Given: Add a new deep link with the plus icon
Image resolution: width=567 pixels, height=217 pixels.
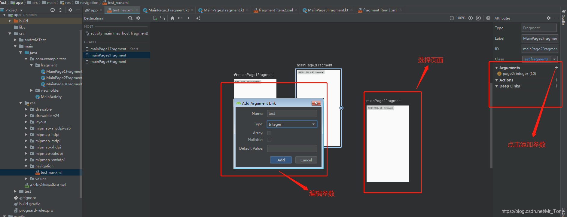Looking at the screenshot, I should click(x=556, y=86).
